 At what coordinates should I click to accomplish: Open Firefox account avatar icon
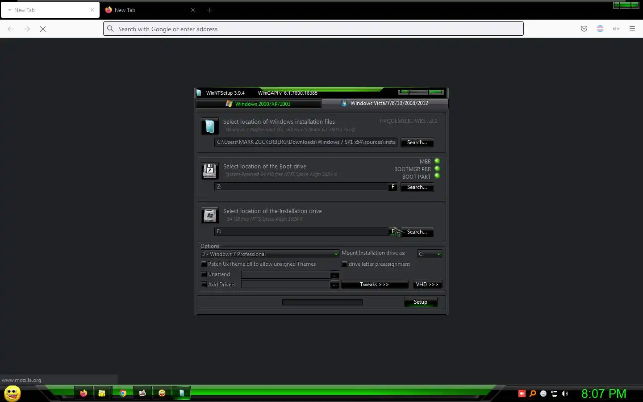(x=600, y=29)
